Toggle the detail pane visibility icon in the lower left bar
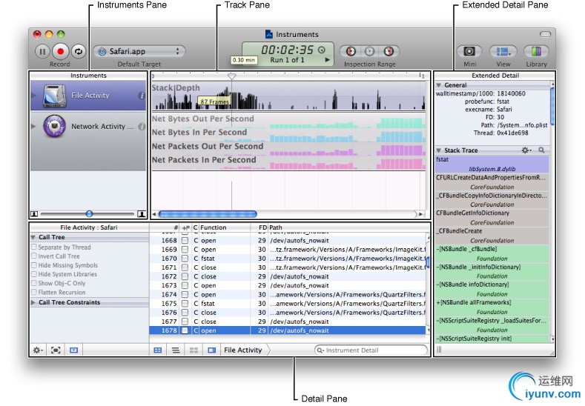The image size is (585, 406). pos(74,350)
